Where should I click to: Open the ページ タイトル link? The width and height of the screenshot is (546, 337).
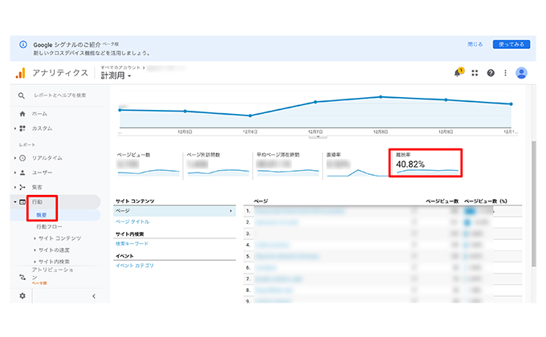tap(132, 221)
